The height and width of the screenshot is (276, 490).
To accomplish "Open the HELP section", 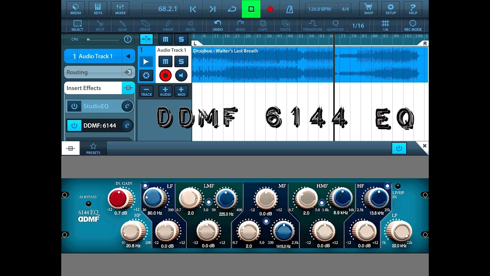I will click(x=413, y=8).
